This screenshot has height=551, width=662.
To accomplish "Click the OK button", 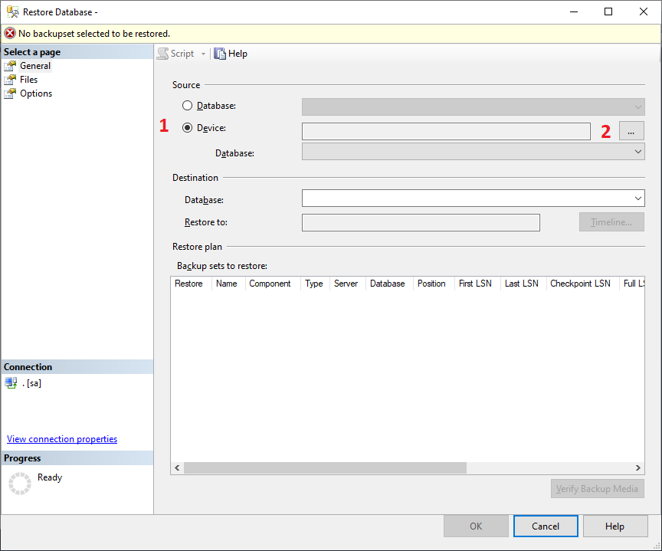I will tap(476, 526).
